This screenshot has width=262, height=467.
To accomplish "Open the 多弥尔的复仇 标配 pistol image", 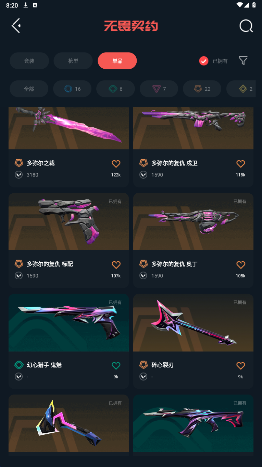I will (x=68, y=221).
